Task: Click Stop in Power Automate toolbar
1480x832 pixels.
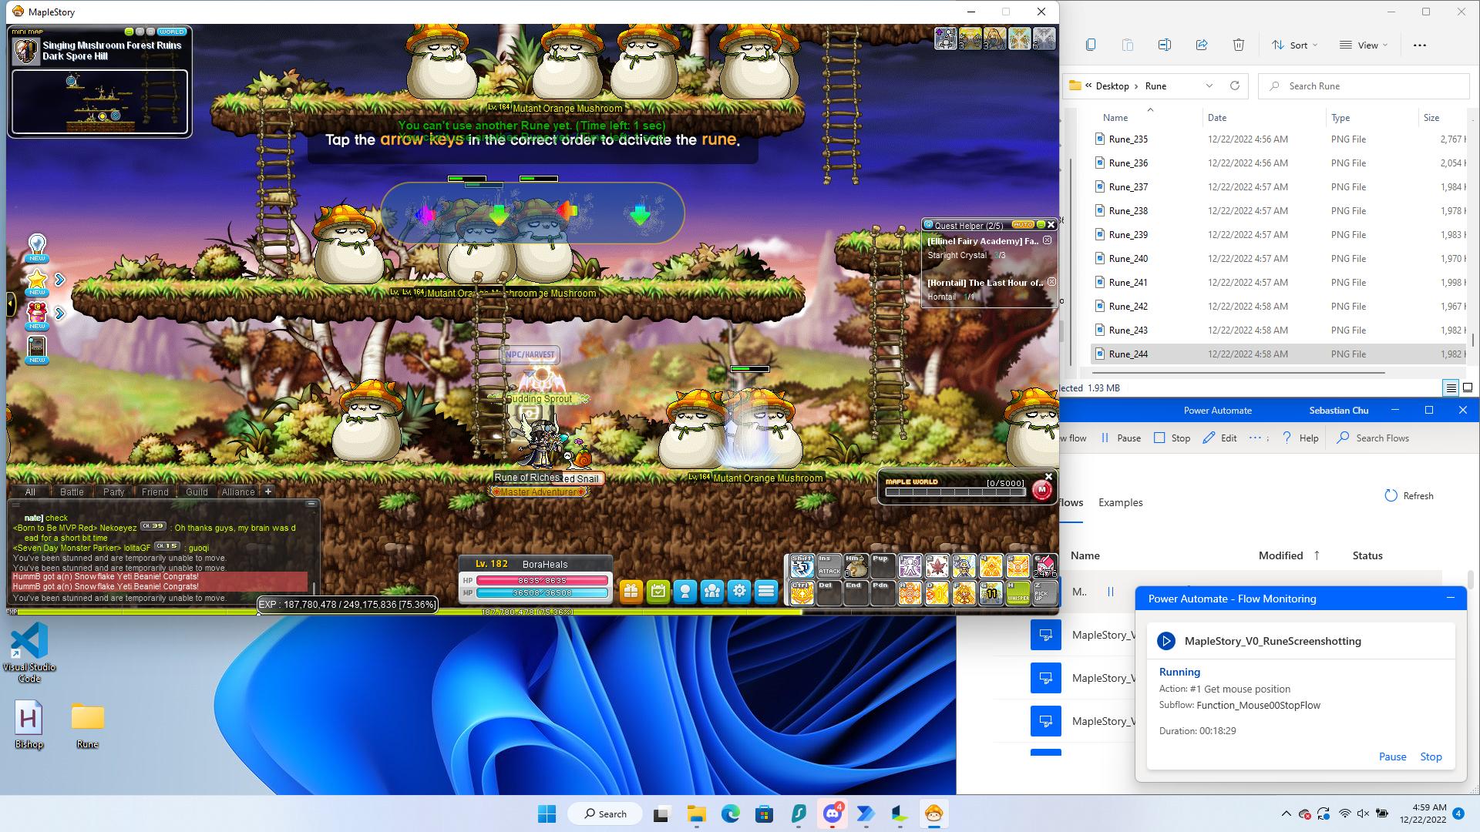Action: coord(1172,438)
